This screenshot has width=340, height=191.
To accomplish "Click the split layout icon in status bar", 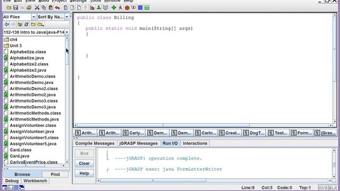I will pos(10,187).
